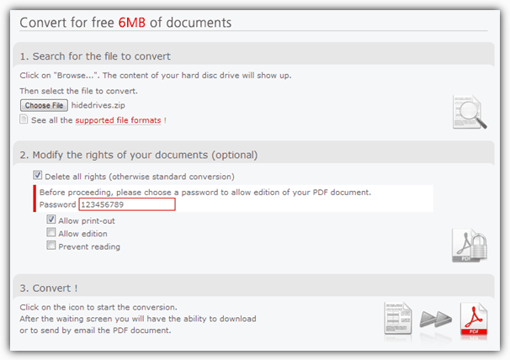The image size is (510, 360).
Task: Click the Delete all rights label text
Action: coord(140,177)
